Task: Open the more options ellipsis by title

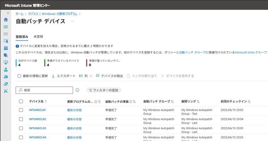Action: click(x=73, y=21)
